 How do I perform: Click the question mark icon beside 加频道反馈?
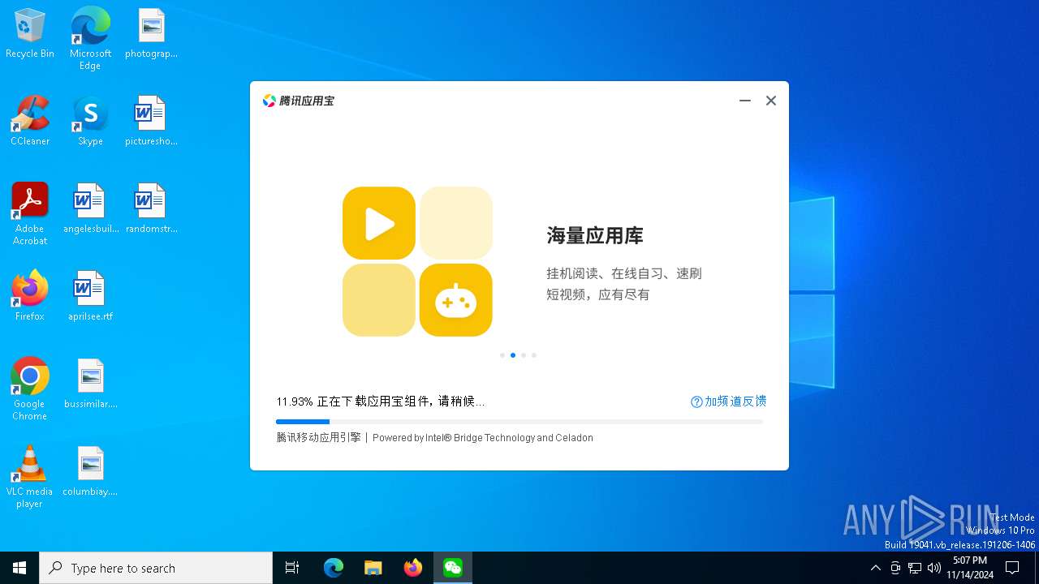coord(696,401)
